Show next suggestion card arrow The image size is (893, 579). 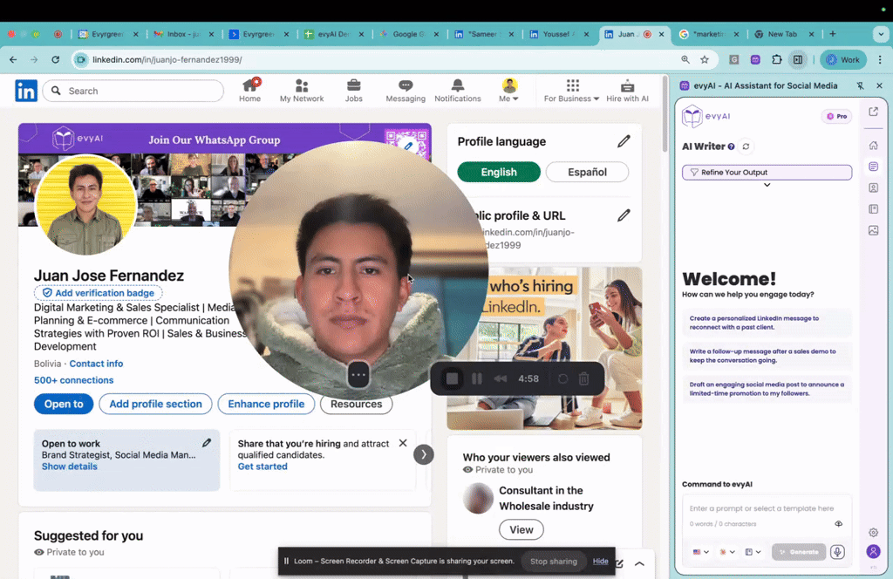(423, 454)
